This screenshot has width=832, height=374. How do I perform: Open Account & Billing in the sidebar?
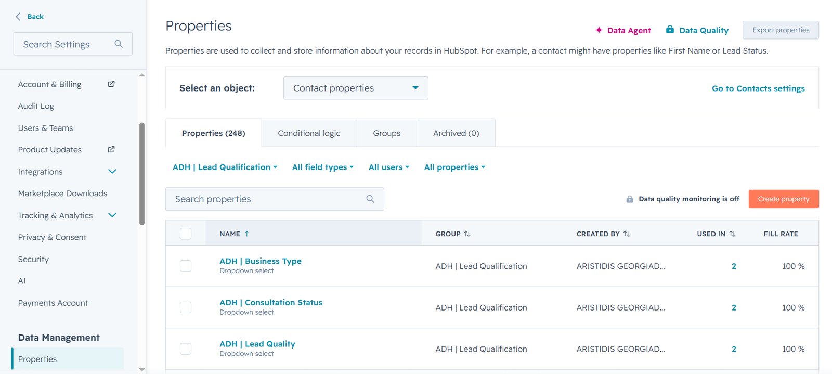pos(50,84)
